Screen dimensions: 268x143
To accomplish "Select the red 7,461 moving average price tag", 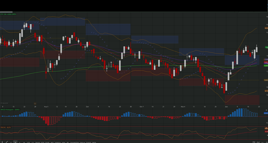I will 266,62.
